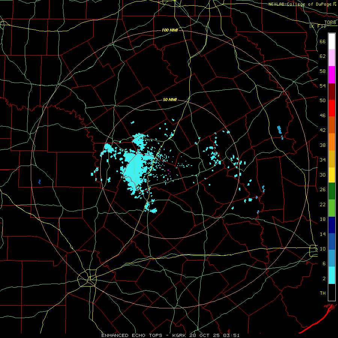Click the light blue legend swatch
The width and height of the screenshot is (338, 338).
point(332,258)
